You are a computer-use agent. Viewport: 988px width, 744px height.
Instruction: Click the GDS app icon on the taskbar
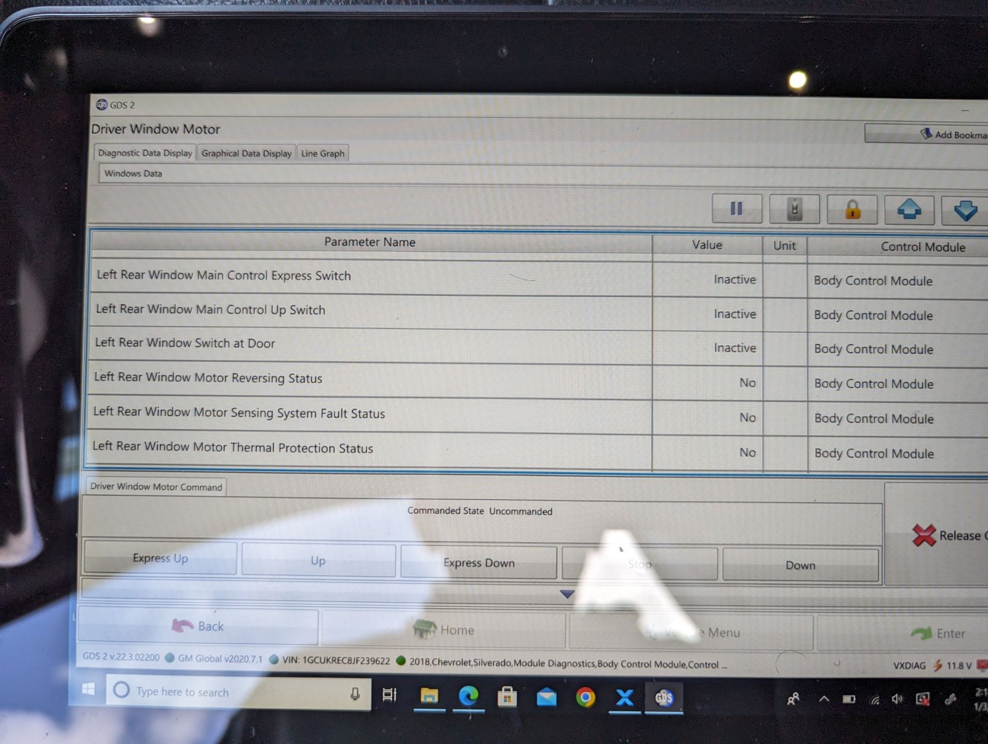(x=664, y=698)
